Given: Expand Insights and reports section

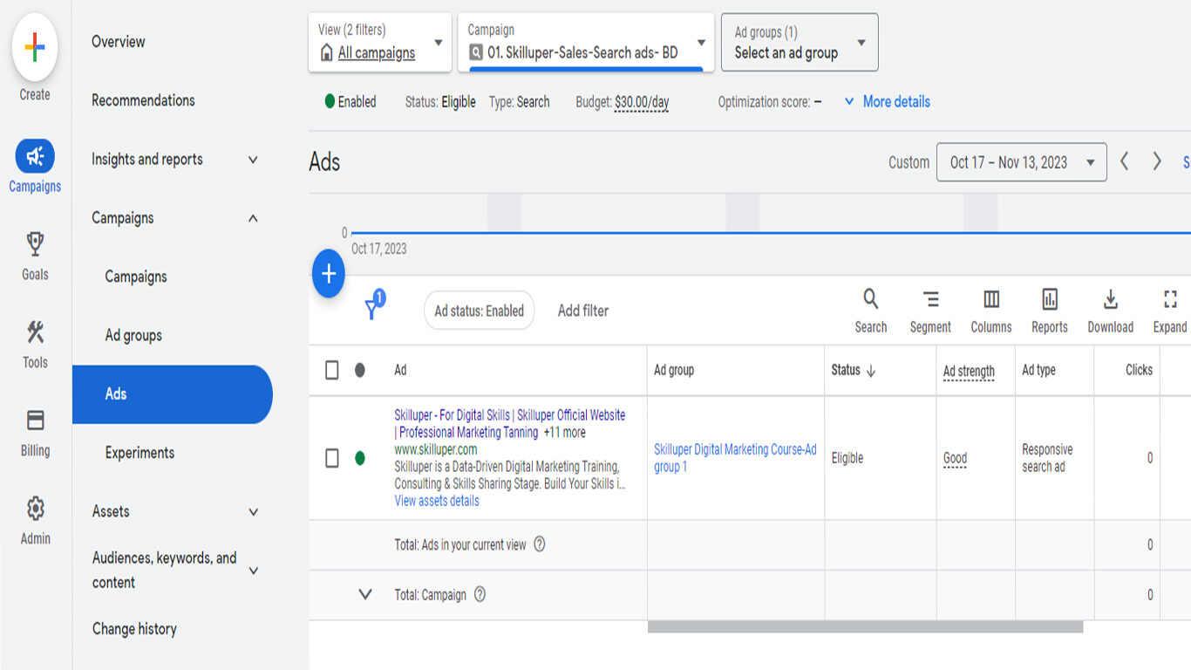Looking at the screenshot, I should coord(253,160).
